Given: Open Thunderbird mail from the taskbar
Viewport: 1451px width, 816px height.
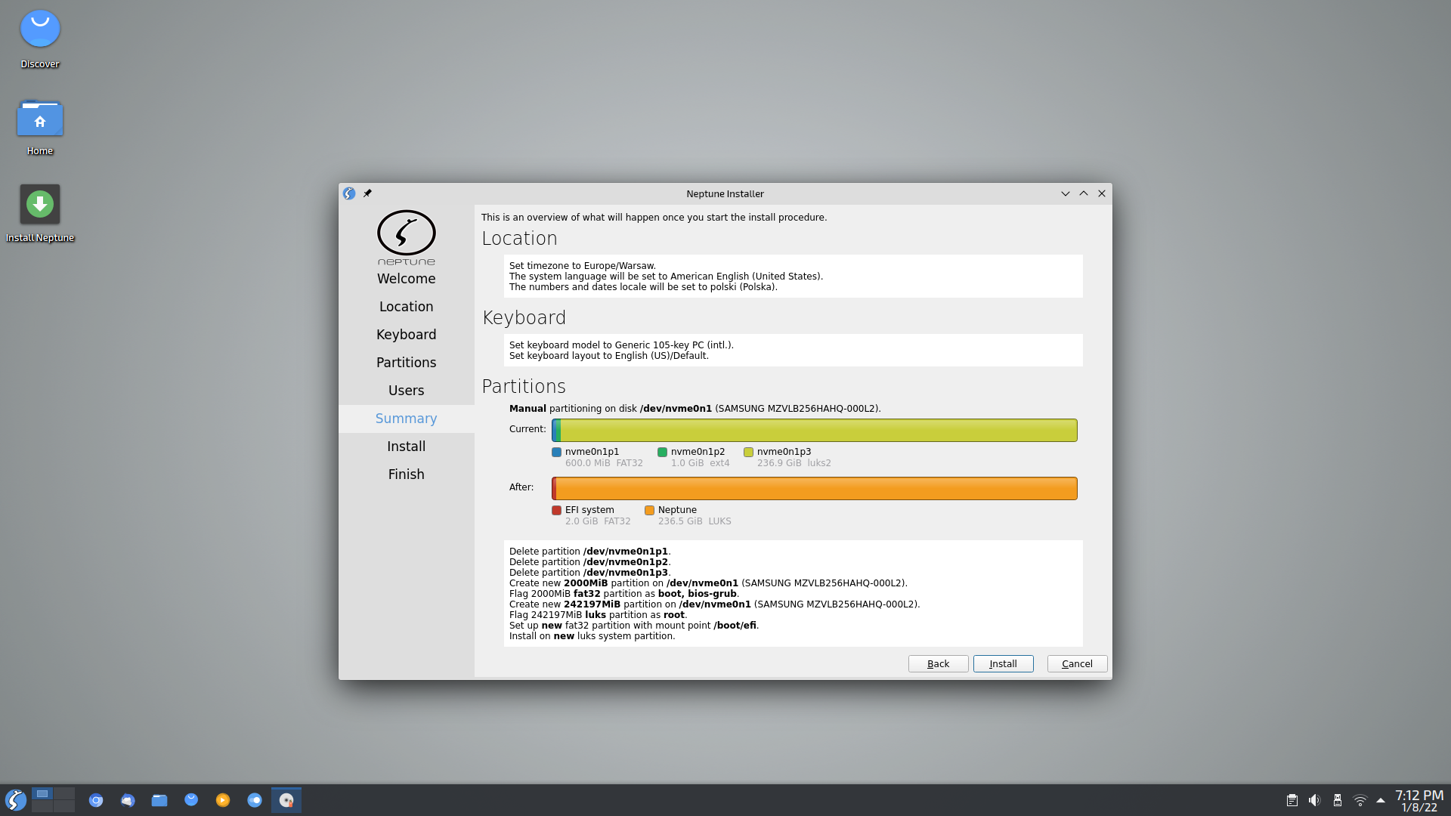Looking at the screenshot, I should click(128, 800).
